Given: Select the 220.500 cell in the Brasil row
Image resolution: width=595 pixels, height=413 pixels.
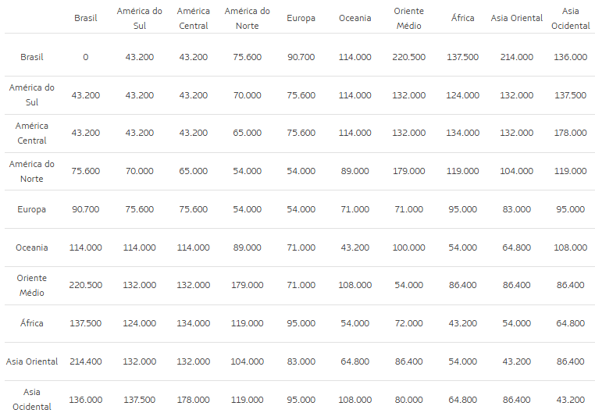Looking at the screenshot, I should (408, 57).
